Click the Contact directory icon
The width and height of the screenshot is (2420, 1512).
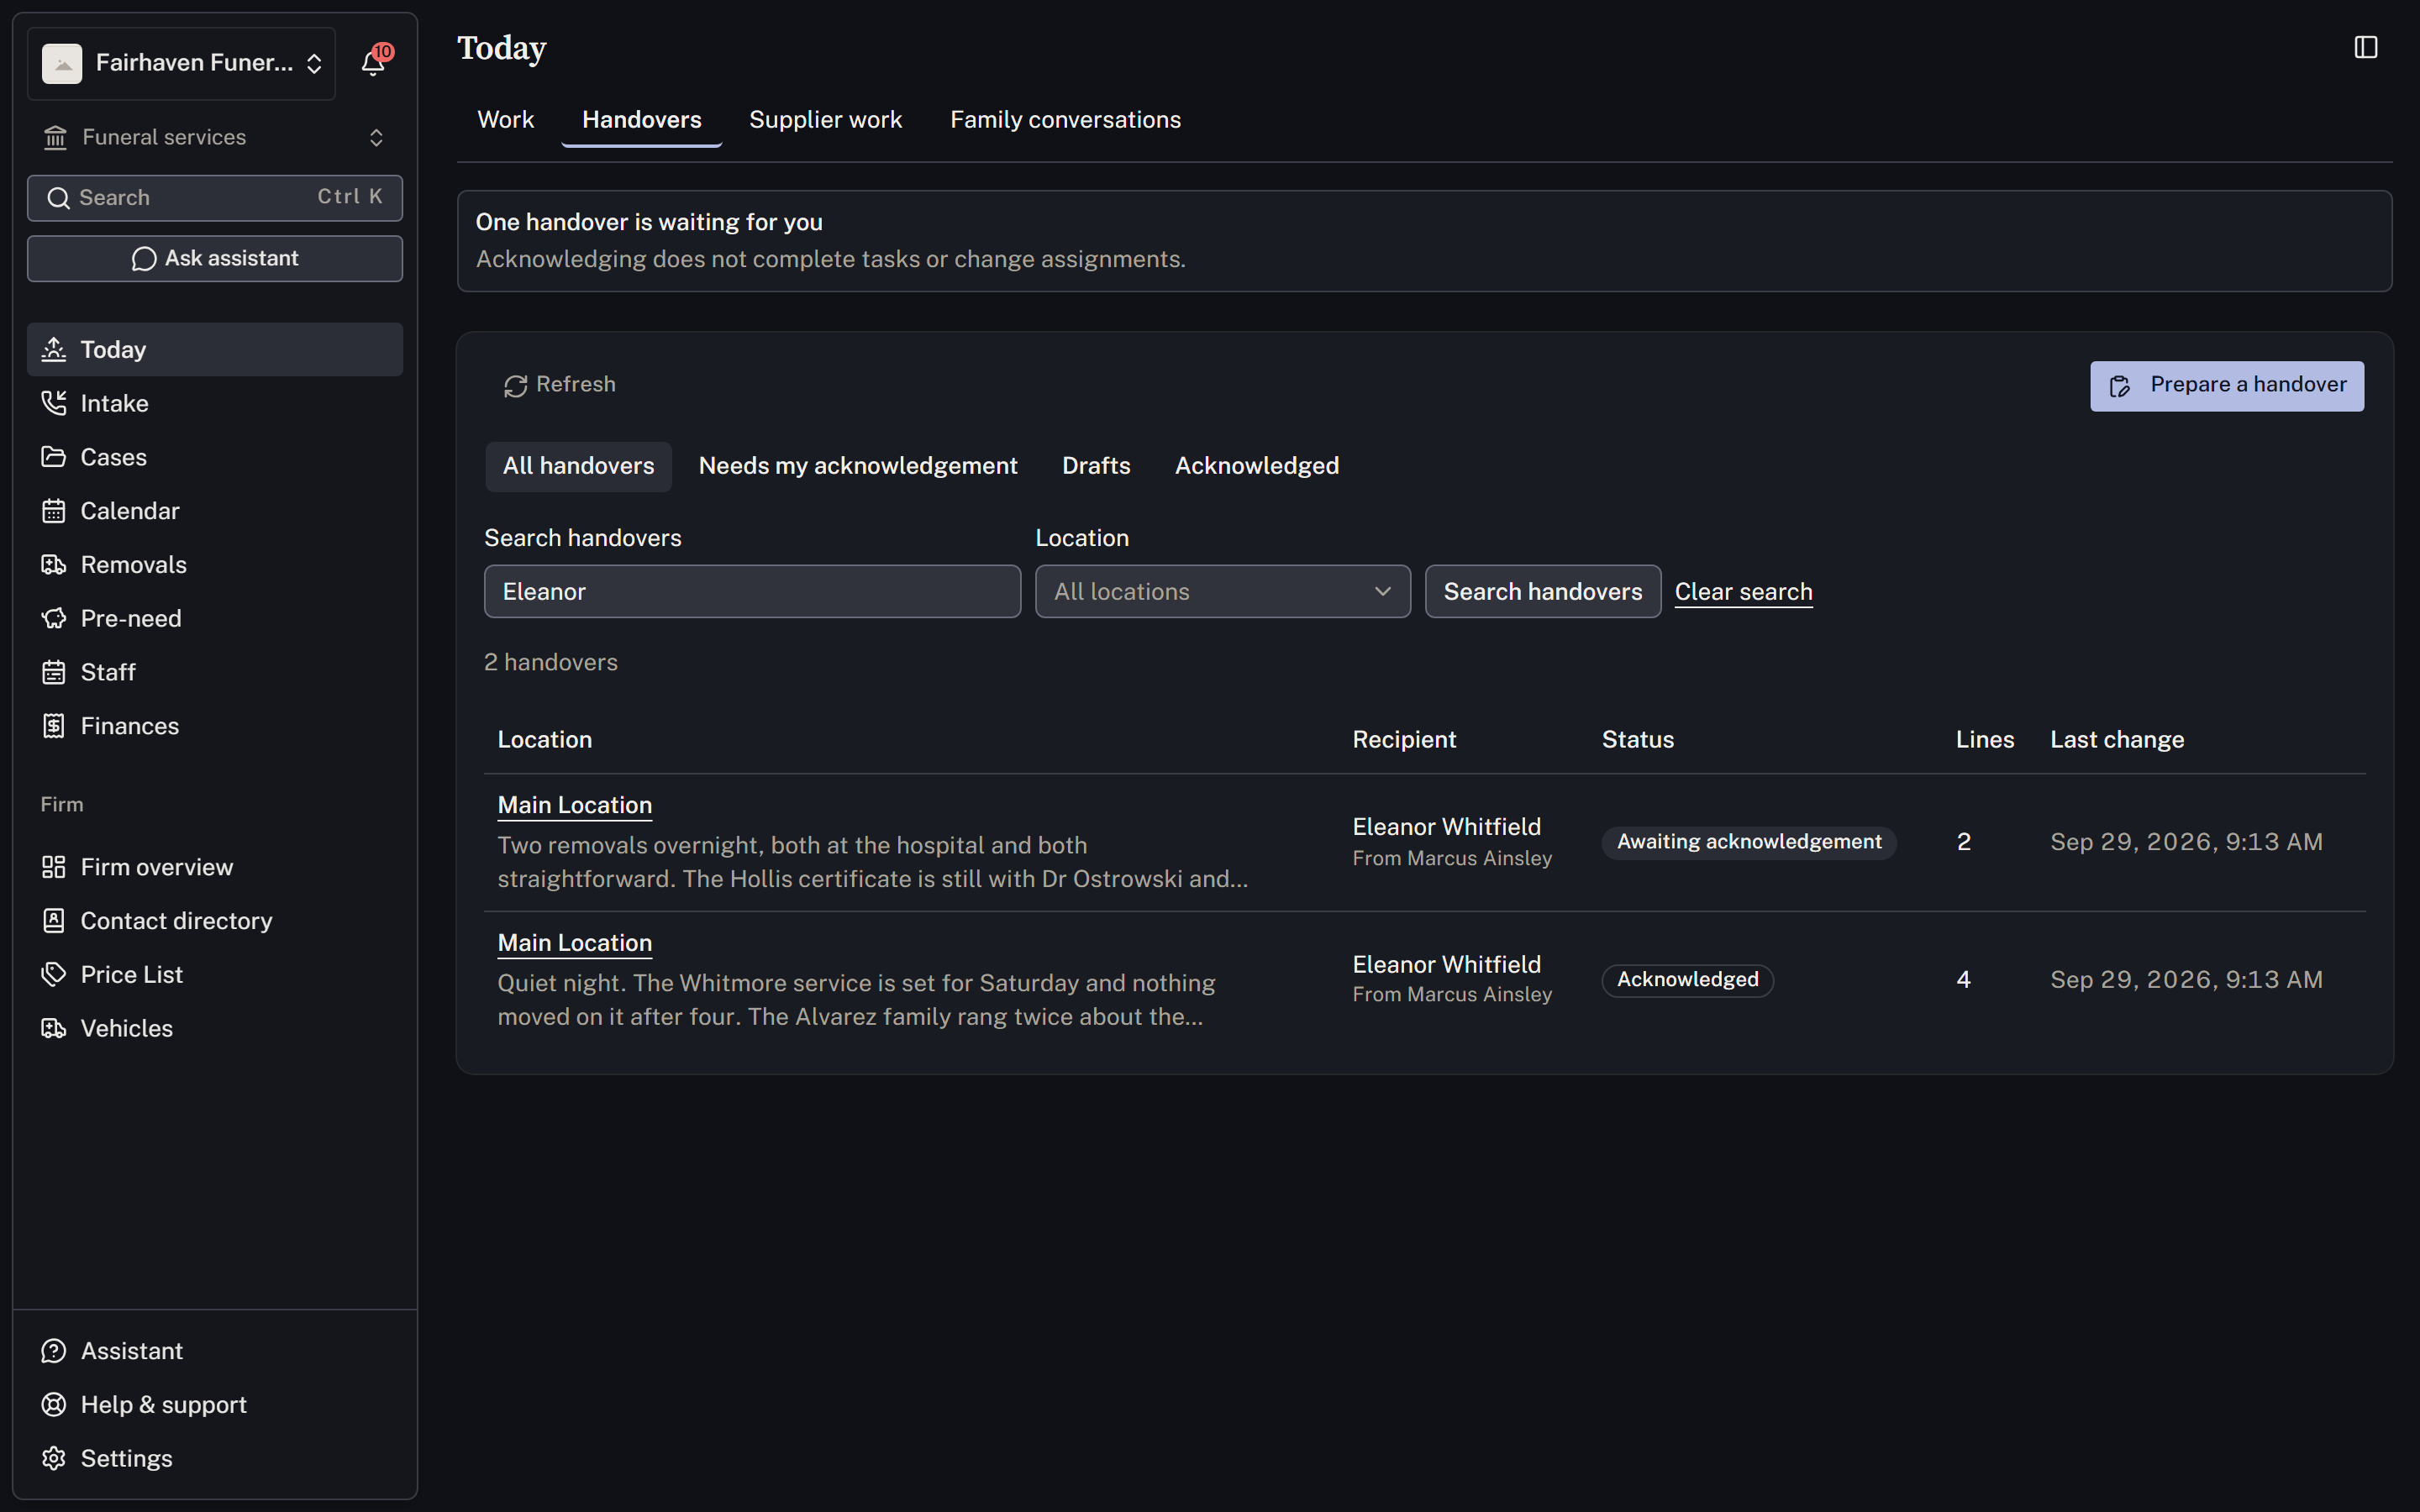pos(54,921)
